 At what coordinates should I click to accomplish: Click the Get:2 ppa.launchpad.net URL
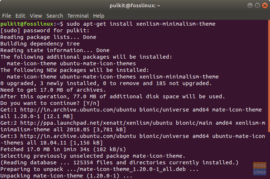point(96,123)
